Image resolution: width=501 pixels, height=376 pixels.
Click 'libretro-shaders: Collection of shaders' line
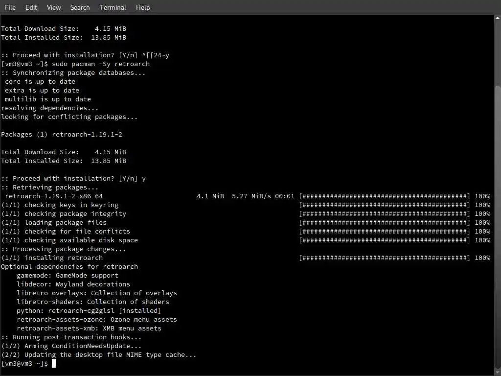92,302
